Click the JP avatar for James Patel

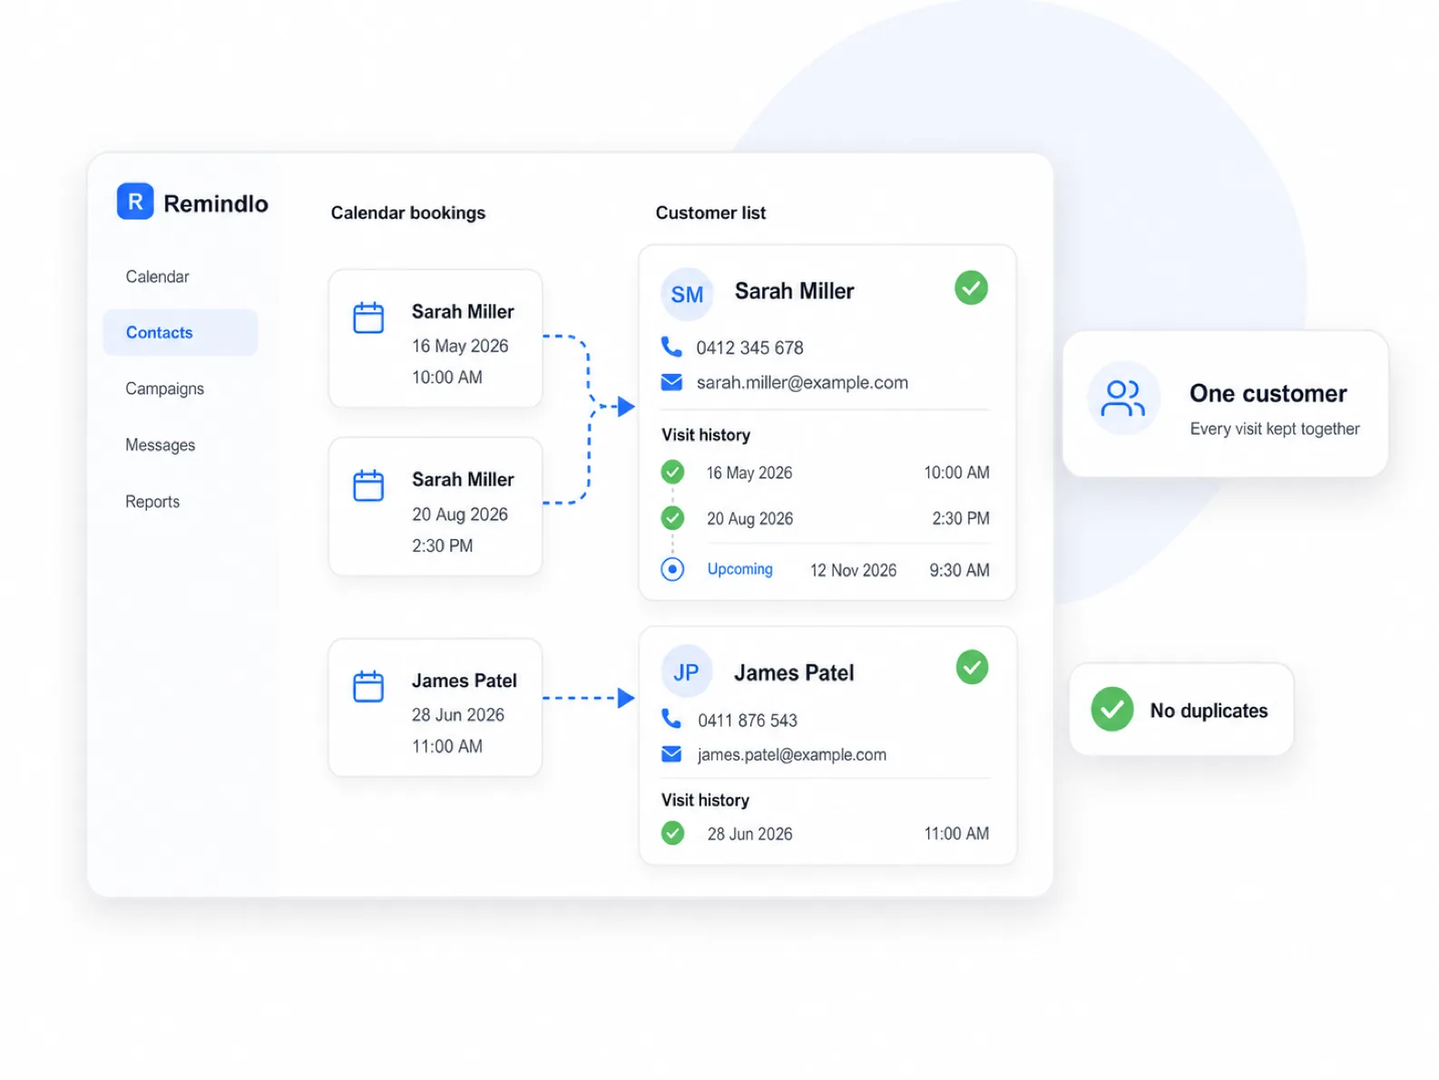(x=686, y=672)
